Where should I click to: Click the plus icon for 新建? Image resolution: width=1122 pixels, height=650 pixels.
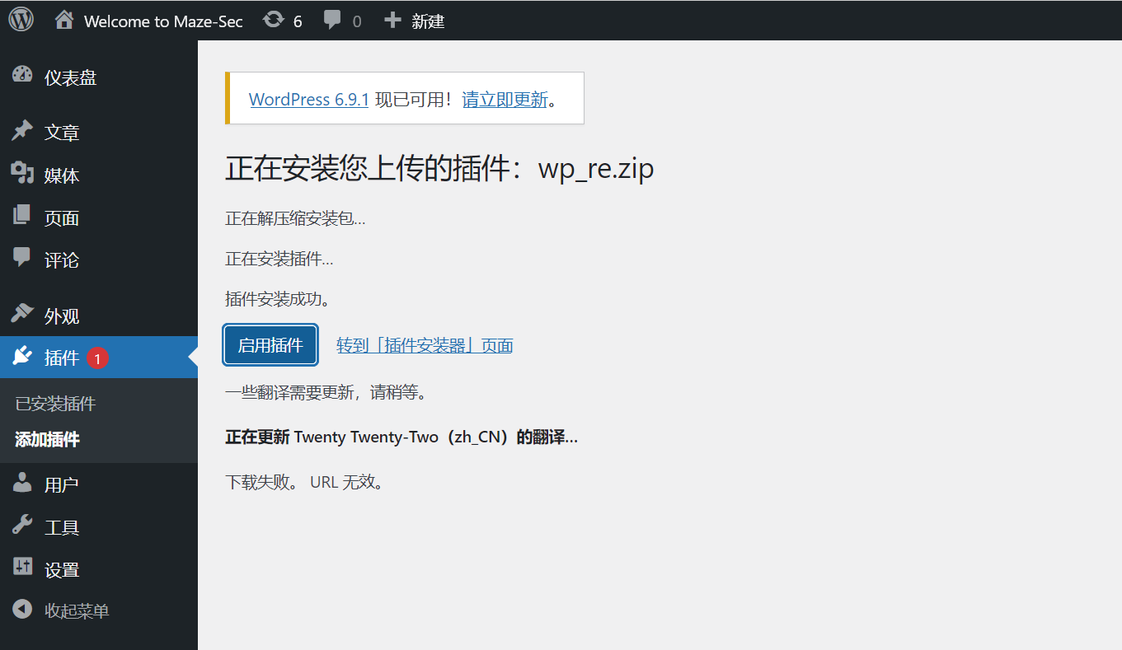[393, 20]
